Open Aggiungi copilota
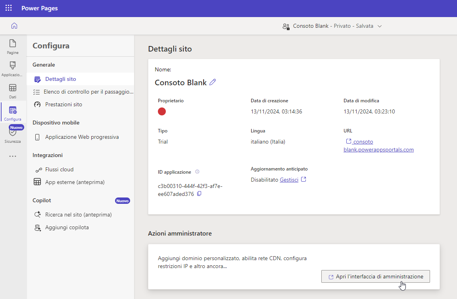The width and height of the screenshot is (457, 299). click(80, 227)
